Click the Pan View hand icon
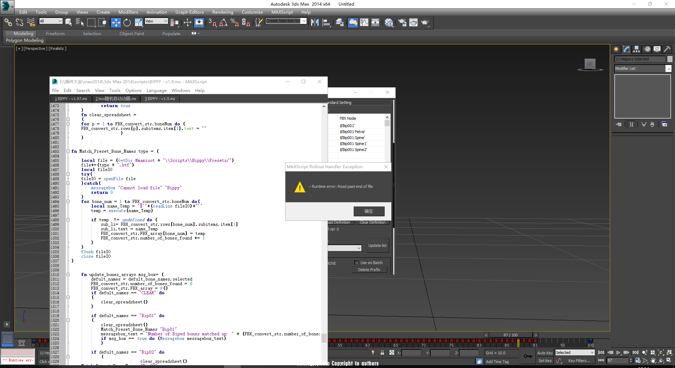This screenshot has width=675, height=368. pyautogui.click(x=653, y=361)
